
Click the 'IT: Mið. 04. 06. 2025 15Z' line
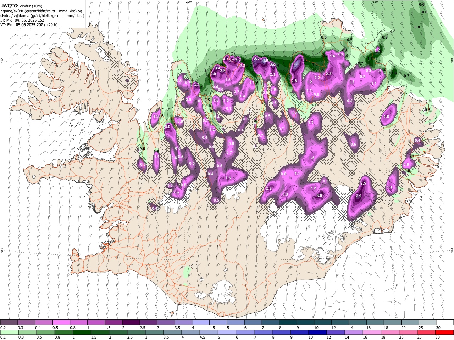tap(23, 20)
